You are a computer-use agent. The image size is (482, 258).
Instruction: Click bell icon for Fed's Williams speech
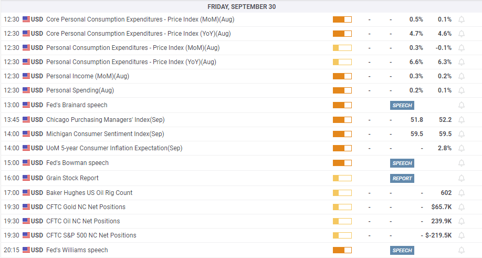click(x=462, y=250)
